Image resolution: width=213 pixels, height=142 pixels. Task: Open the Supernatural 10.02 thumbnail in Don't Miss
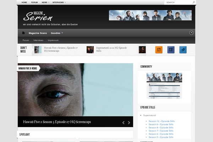coord(90,50)
